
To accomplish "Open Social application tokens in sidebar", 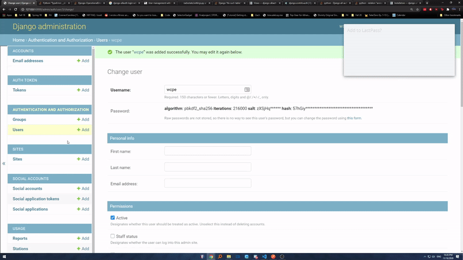I will 36,199.
